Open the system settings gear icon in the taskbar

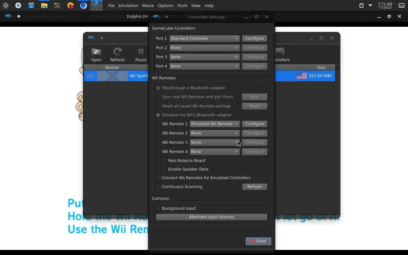click(x=18, y=5)
